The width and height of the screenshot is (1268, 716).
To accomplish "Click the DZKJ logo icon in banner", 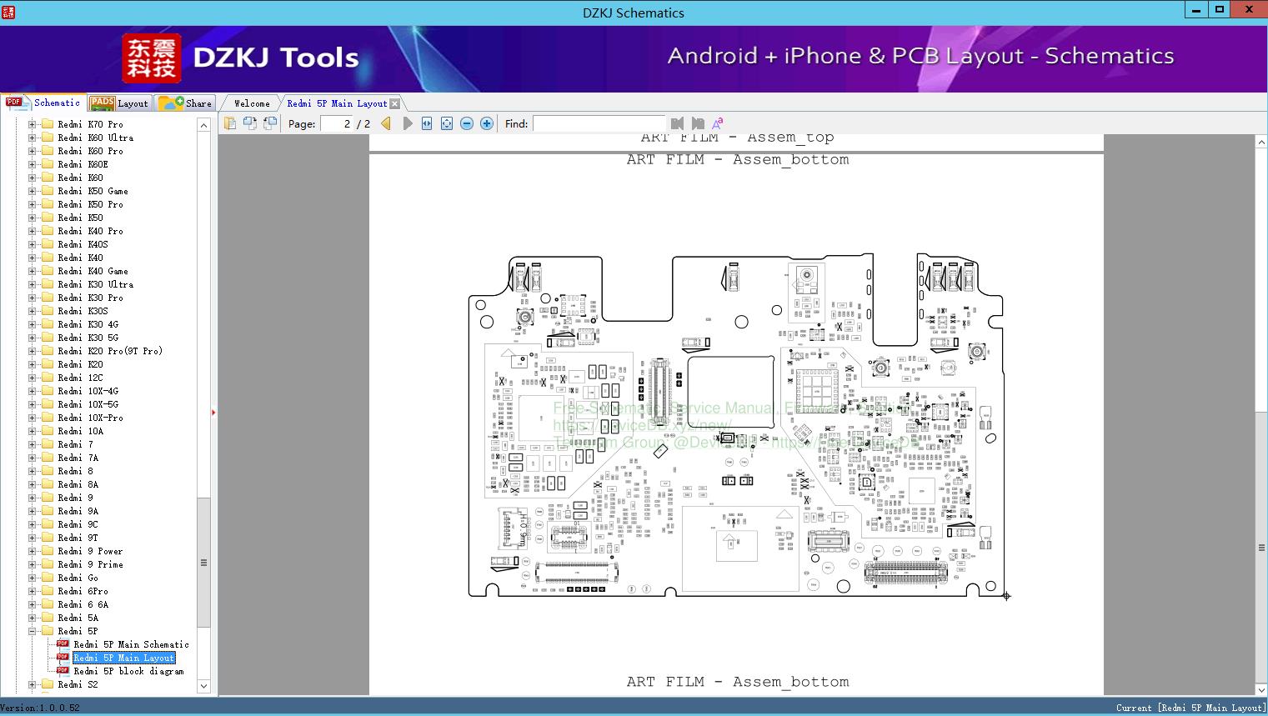I will tap(152, 58).
